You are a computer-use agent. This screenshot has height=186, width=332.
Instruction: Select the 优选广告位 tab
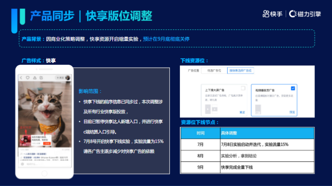click(x=214, y=70)
